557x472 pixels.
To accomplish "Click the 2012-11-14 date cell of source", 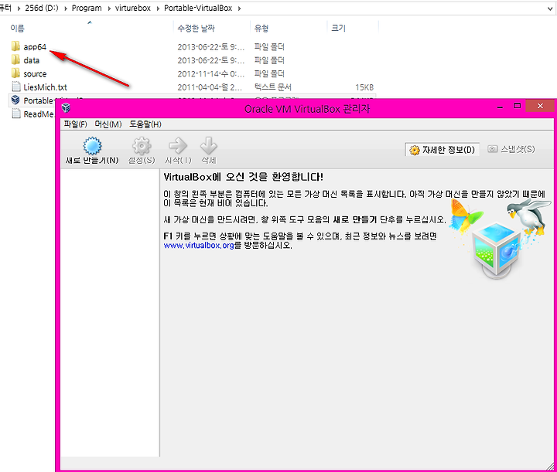I will [211, 73].
